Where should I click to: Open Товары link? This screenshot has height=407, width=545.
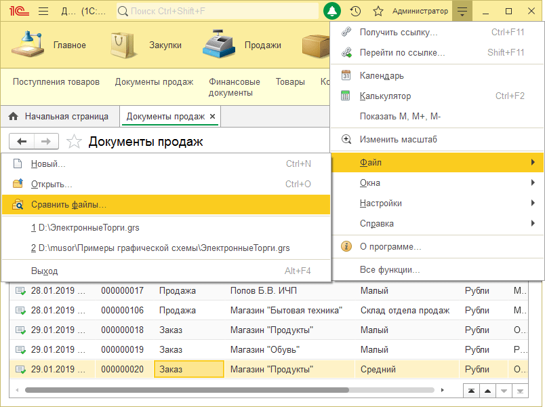click(x=290, y=82)
